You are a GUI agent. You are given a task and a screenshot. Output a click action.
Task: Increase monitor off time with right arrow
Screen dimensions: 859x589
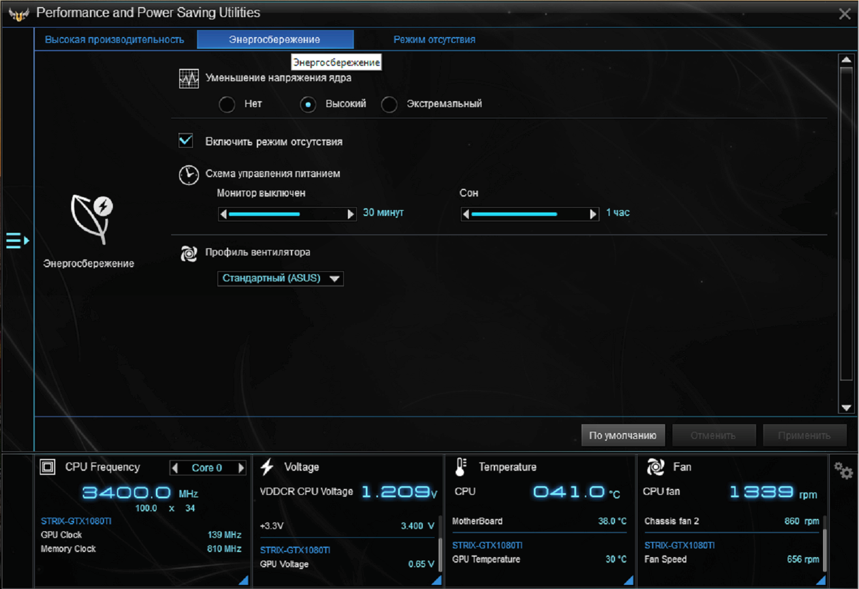coord(351,214)
